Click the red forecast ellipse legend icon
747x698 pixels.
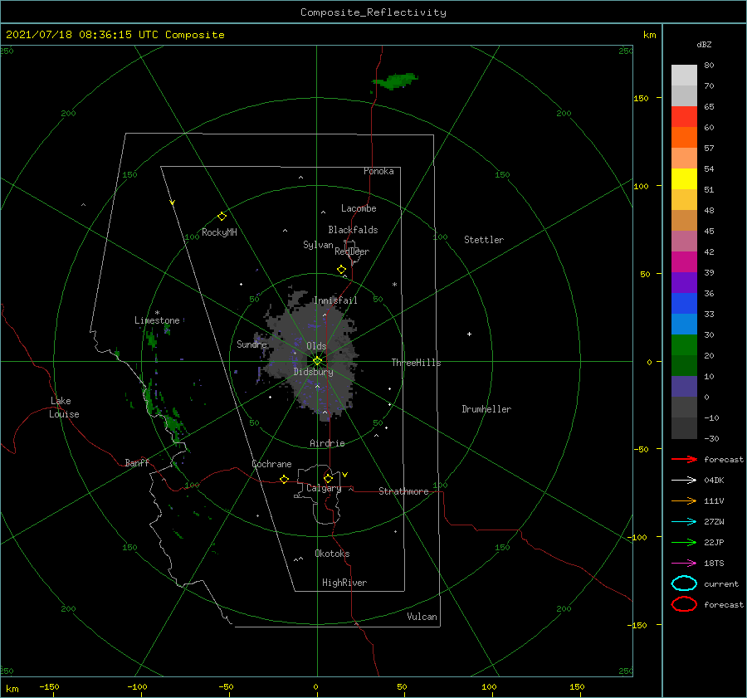pos(684,604)
